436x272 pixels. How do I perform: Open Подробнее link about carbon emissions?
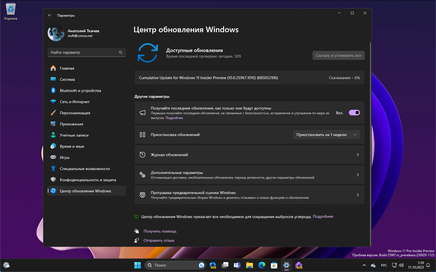point(323,217)
